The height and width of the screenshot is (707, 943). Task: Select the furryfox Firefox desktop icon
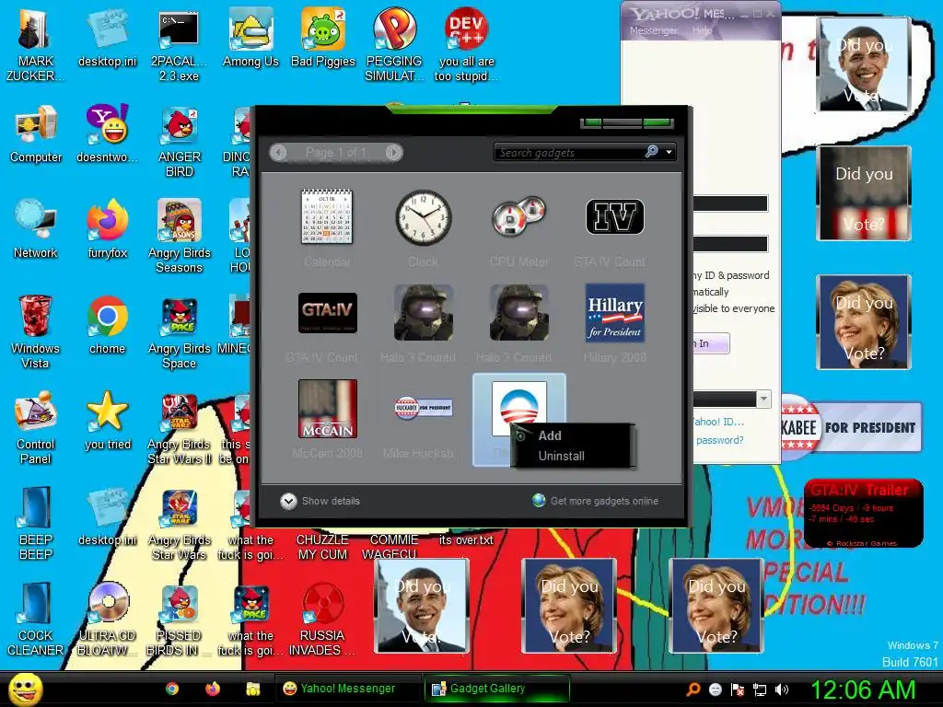coord(107,229)
